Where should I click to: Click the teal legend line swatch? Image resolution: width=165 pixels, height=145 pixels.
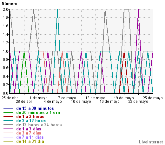point(8,121)
